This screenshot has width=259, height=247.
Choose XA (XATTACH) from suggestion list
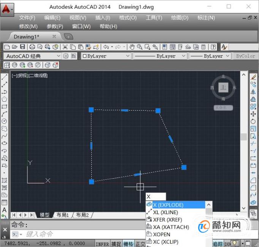[175, 227]
